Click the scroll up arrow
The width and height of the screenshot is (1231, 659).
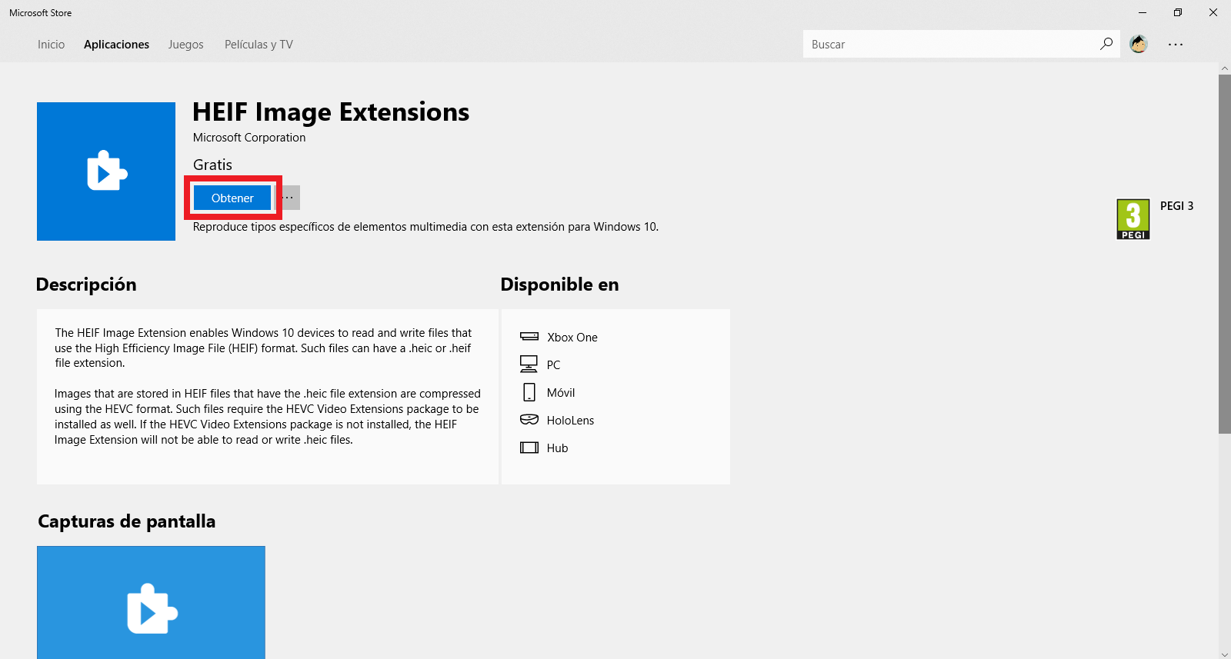coord(1225,68)
